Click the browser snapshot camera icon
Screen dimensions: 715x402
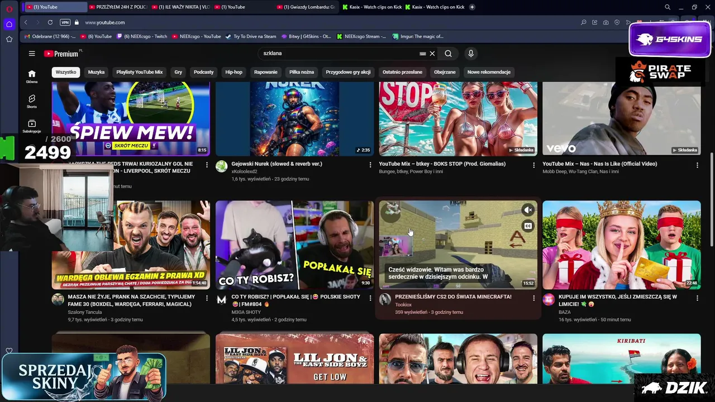pyautogui.click(x=606, y=22)
